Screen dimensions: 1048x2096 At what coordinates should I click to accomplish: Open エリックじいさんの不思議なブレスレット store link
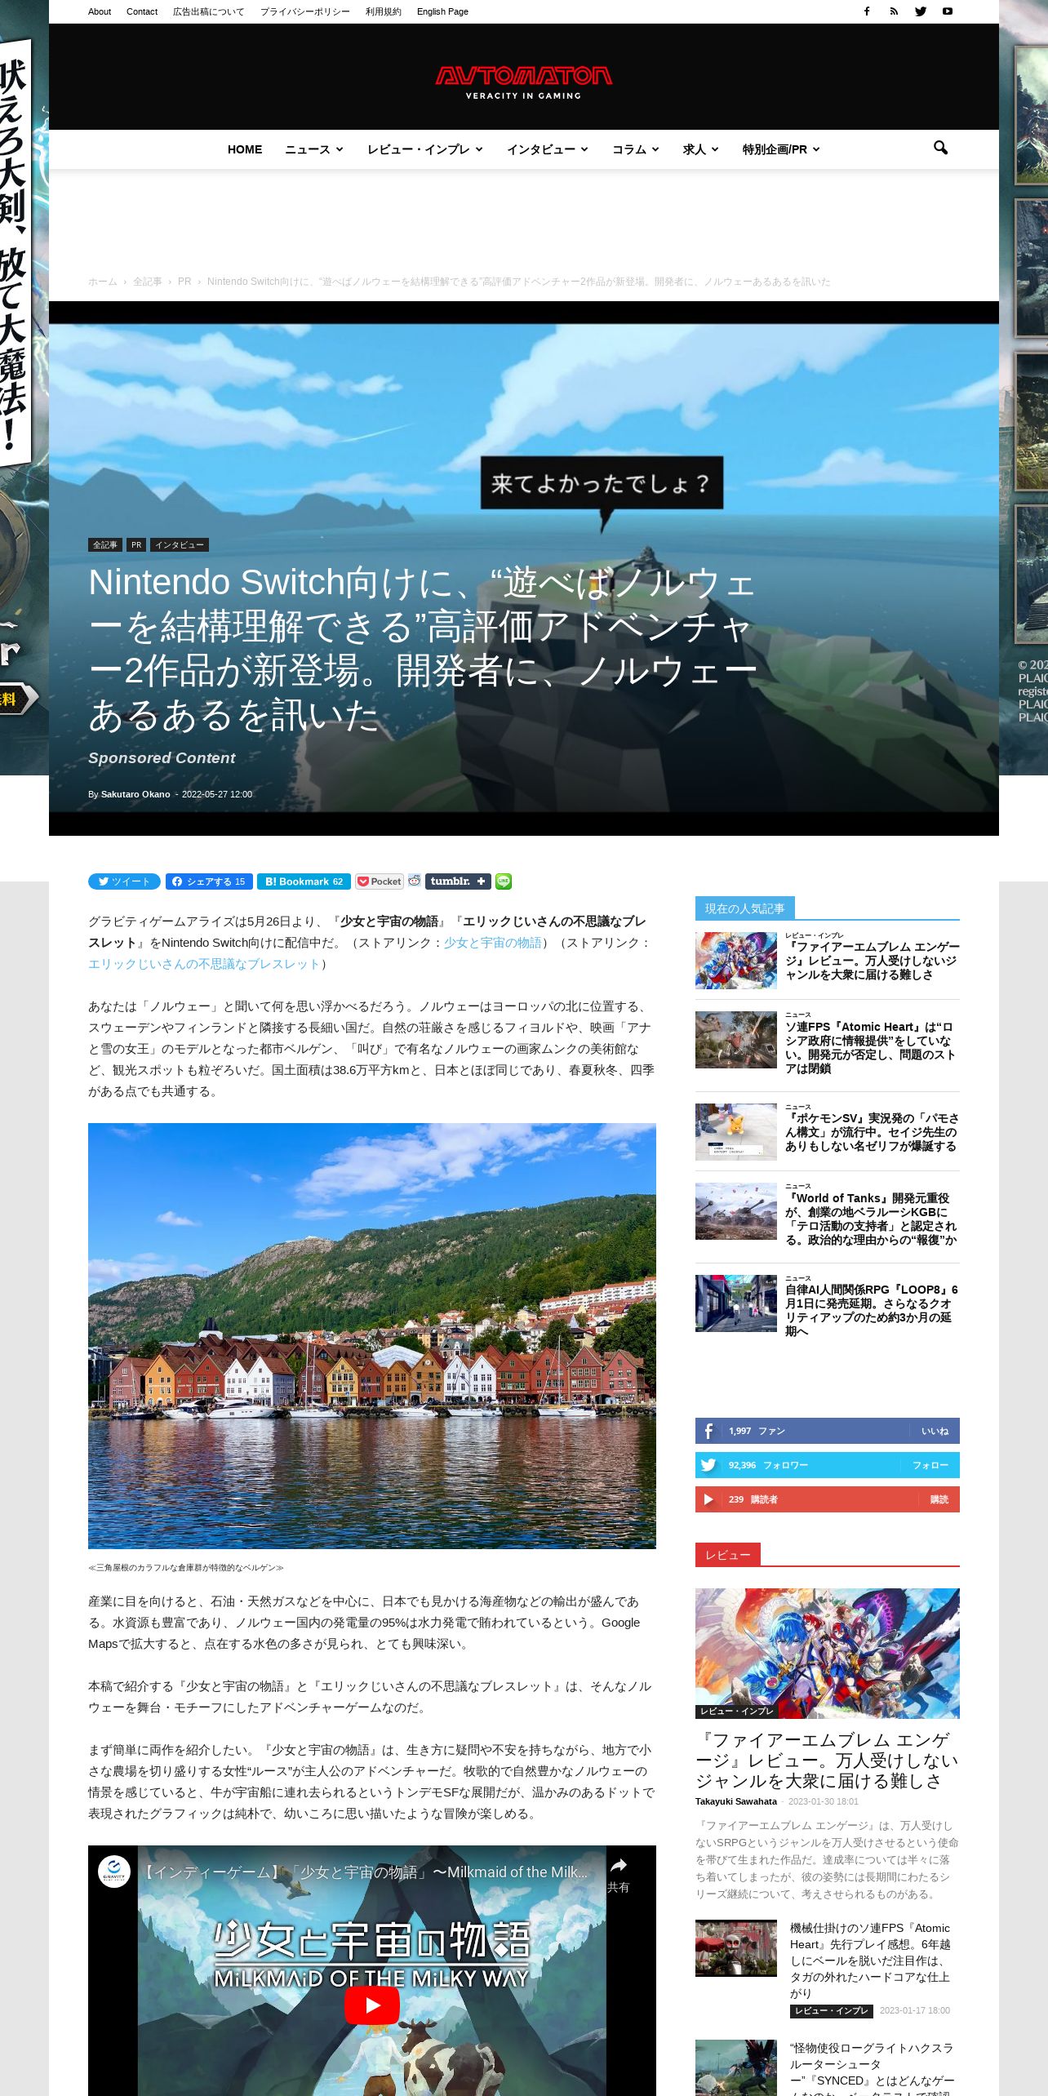(205, 964)
